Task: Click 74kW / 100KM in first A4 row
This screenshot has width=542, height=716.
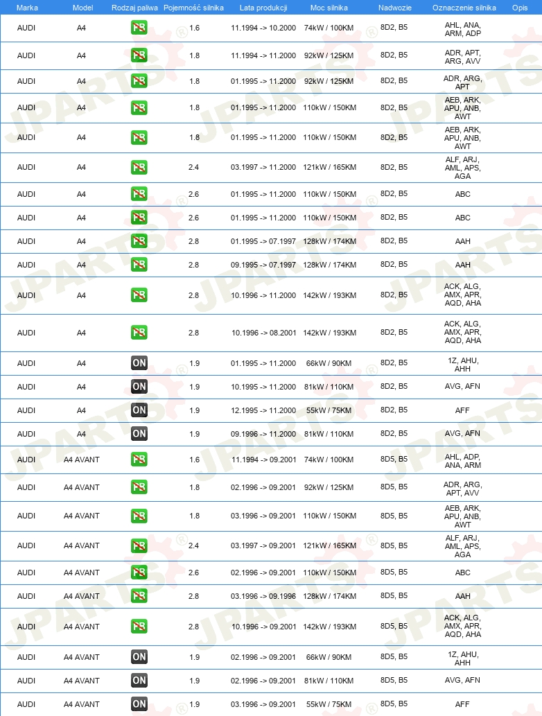Action: (x=329, y=28)
